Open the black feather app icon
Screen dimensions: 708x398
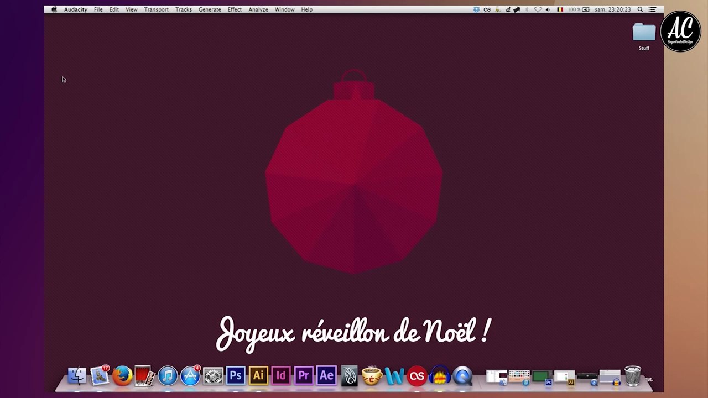349,376
